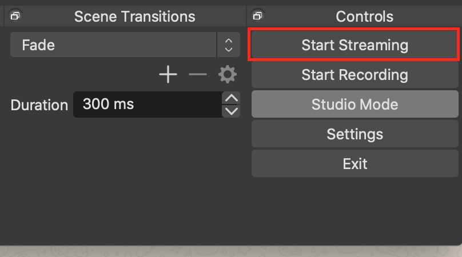462x257 pixels.
Task: Click the desktop wallpaper strip below the window
Action: click(x=231, y=251)
